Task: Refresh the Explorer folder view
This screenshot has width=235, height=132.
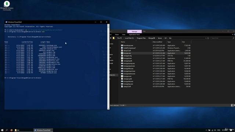Action: click(208, 38)
